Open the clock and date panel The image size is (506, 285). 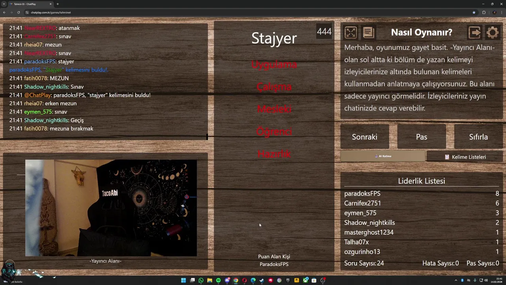tap(497, 280)
